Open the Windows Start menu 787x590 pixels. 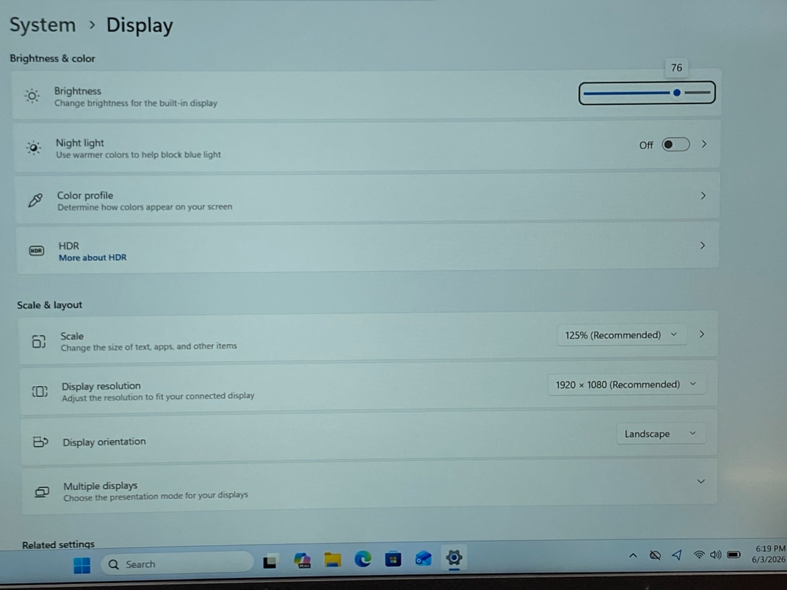[x=82, y=565]
